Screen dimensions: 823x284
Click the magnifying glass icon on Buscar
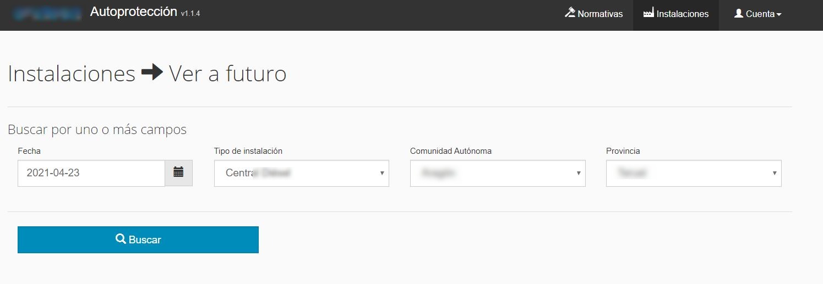[x=121, y=239]
